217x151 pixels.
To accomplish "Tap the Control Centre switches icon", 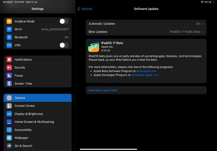I will point(9,106).
